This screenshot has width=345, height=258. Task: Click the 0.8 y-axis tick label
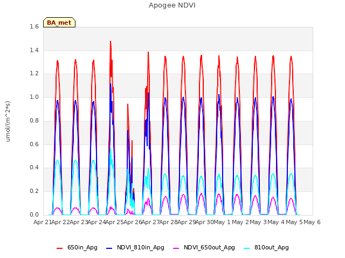34,120
